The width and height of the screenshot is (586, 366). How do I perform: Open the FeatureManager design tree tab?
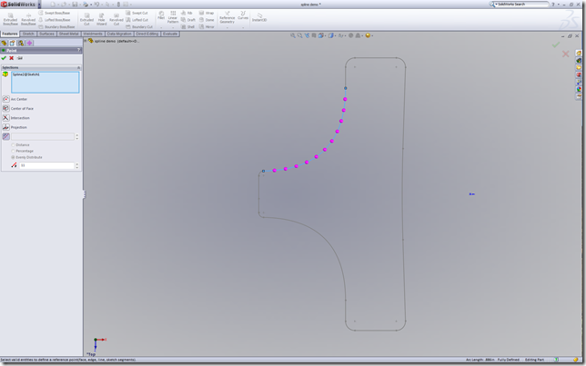[x=5, y=43]
